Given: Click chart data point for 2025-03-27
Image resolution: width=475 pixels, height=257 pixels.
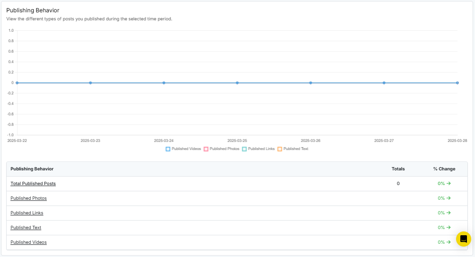Looking at the screenshot, I should [384, 83].
